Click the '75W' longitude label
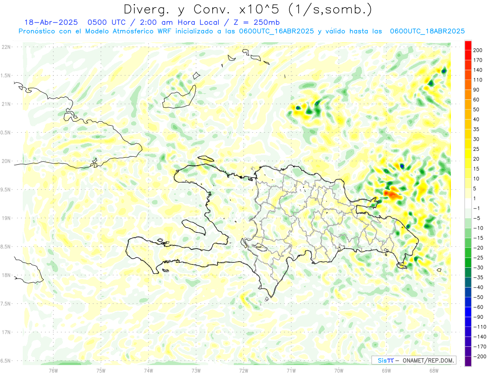 click(101, 371)
